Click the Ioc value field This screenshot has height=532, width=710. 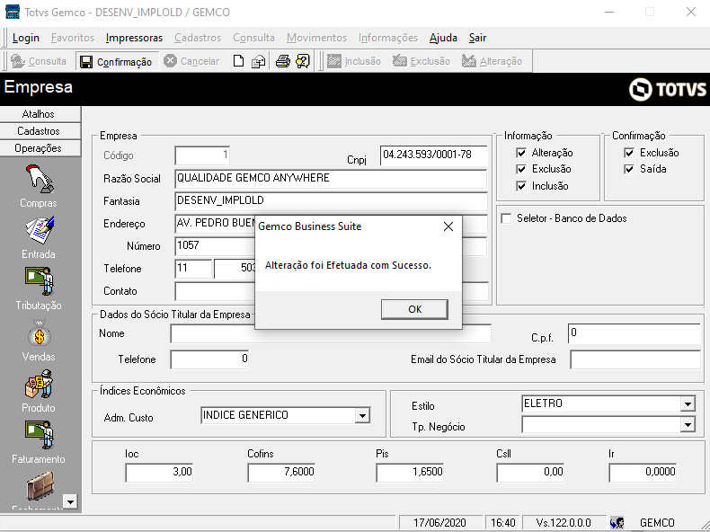[159, 473]
